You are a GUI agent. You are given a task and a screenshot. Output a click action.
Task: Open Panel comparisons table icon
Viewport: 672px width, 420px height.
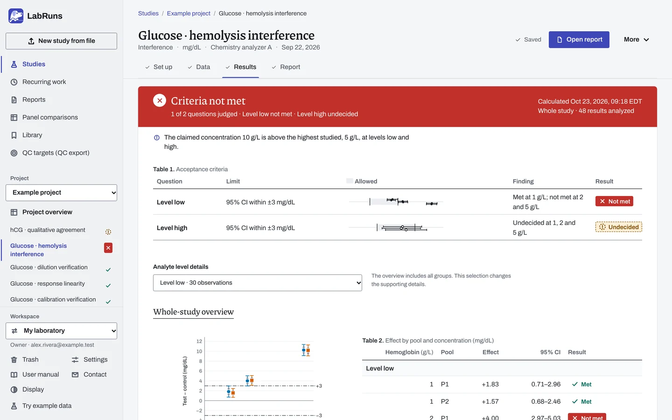(x=14, y=118)
